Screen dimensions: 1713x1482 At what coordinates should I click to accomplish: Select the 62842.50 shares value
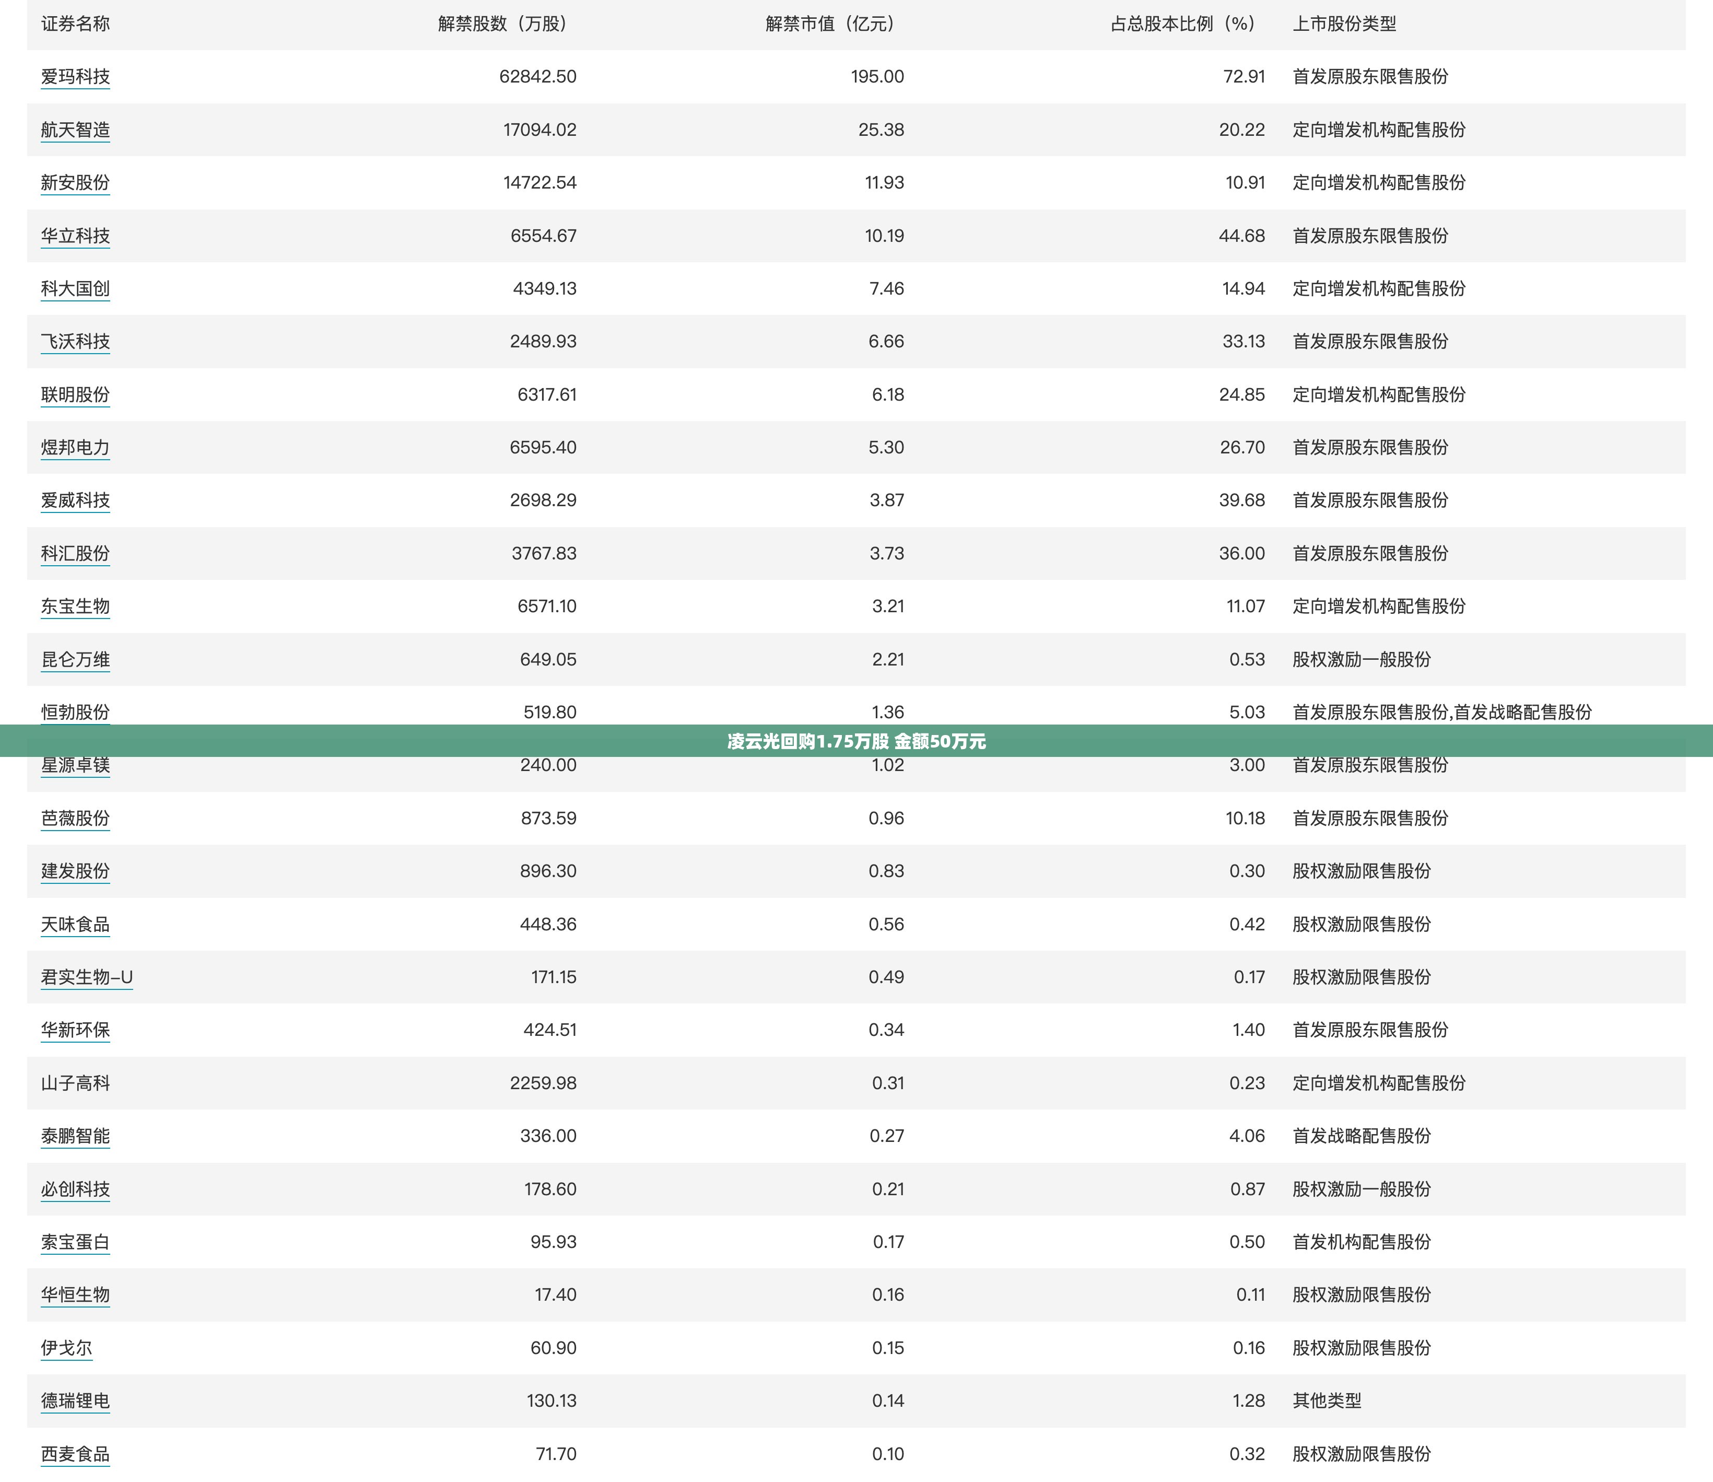pyautogui.click(x=537, y=77)
